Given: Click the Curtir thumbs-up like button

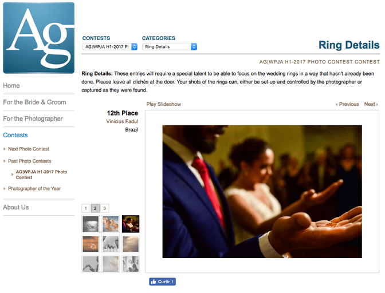Looking at the screenshot, I should click(162, 282).
